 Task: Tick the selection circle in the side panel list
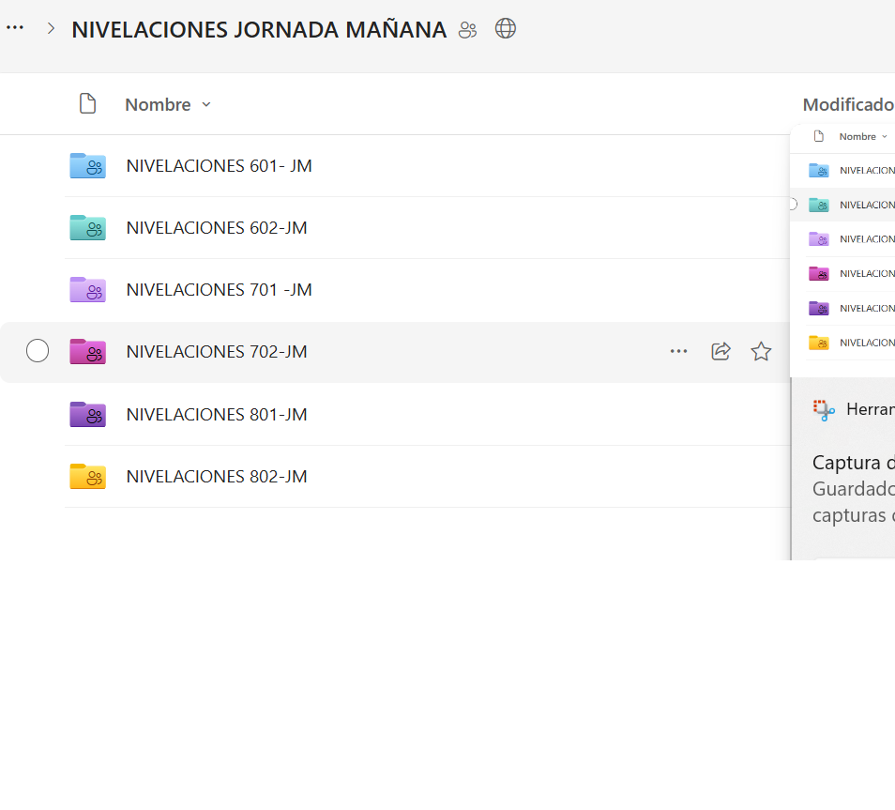coord(792,204)
